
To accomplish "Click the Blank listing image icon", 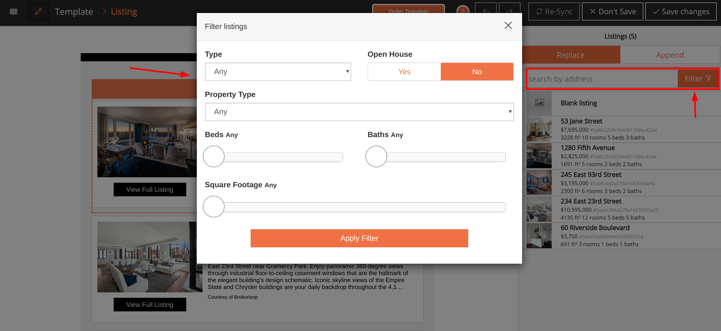I will point(539,103).
